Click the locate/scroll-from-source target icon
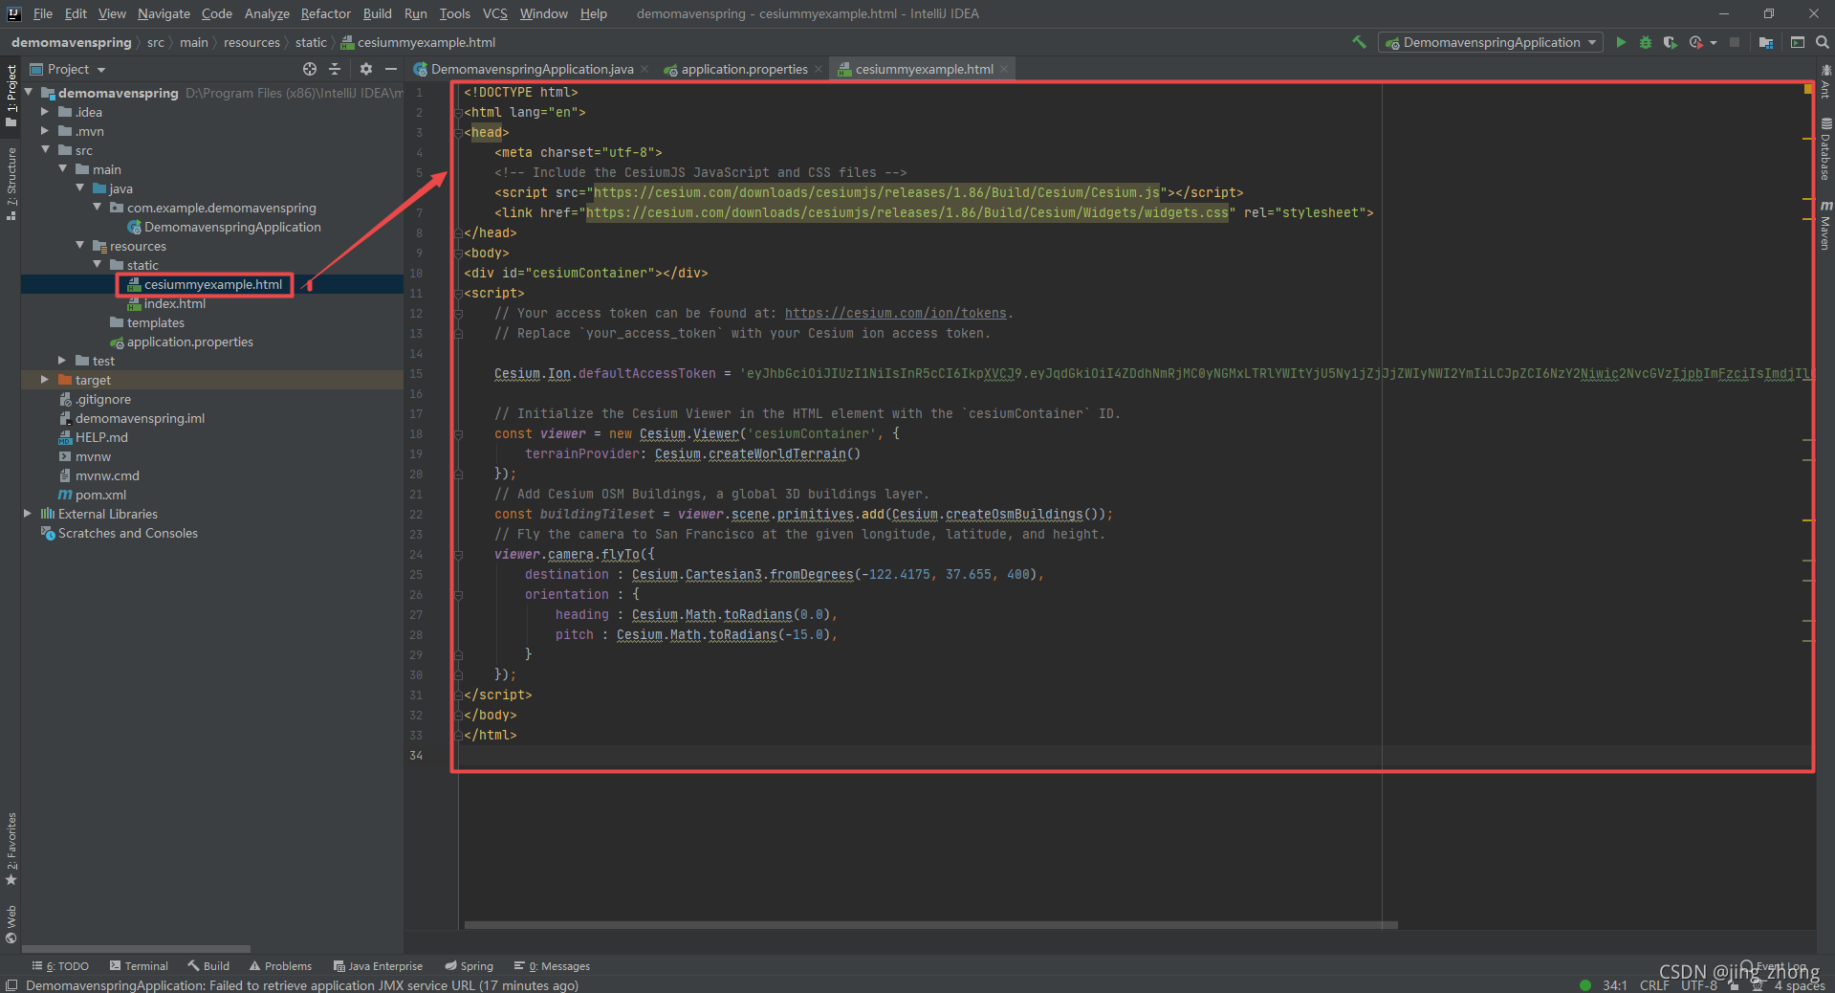Screen dimensions: 1835x993 [x=310, y=69]
